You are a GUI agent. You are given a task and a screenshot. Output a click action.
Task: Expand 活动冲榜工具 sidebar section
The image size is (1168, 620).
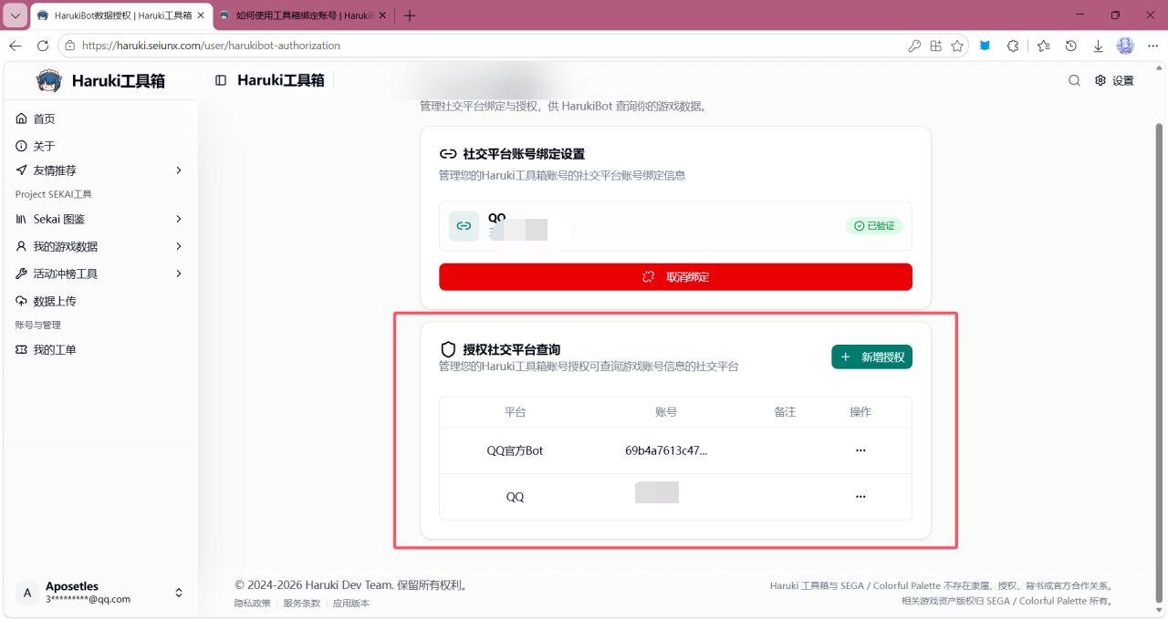coord(100,274)
